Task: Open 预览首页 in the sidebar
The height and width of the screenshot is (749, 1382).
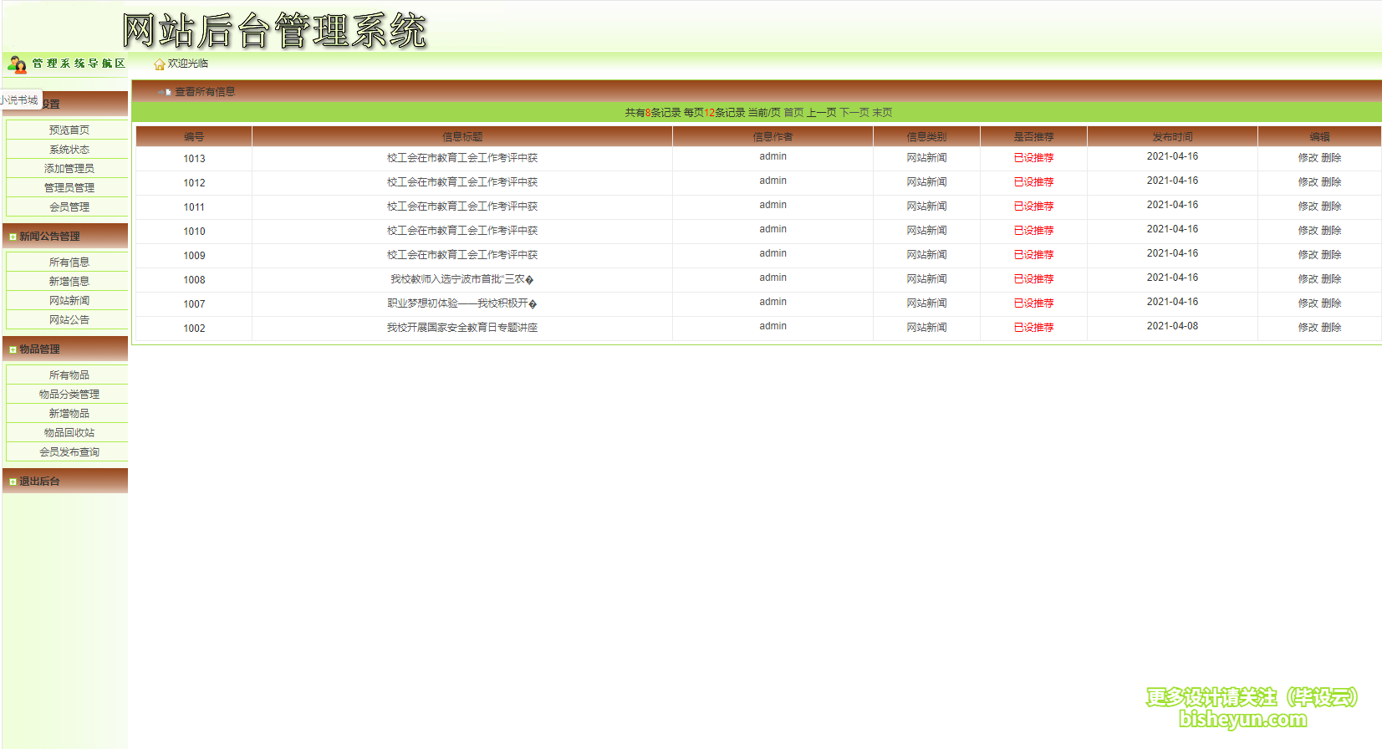Action: [x=69, y=130]
